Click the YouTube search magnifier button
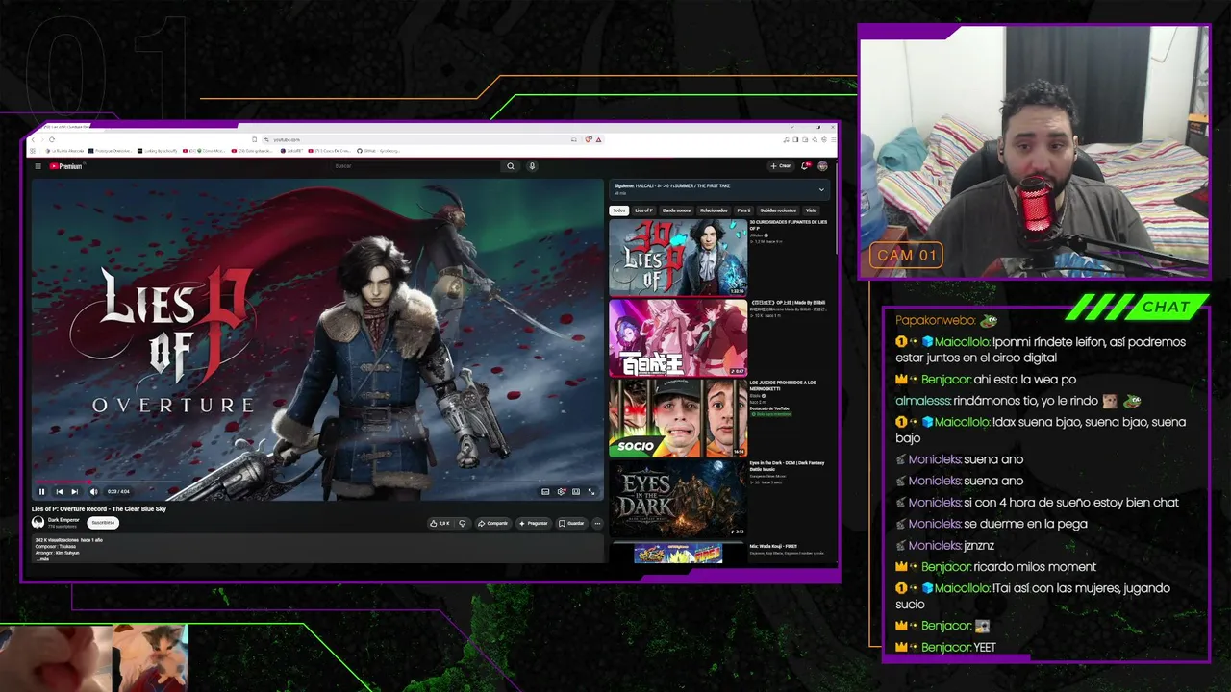The image size is (1231, 692). click(511, 166)
